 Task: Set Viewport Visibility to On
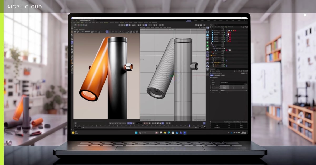[x=234, y=86]
